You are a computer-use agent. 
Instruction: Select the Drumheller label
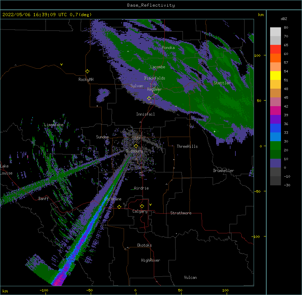224,171
